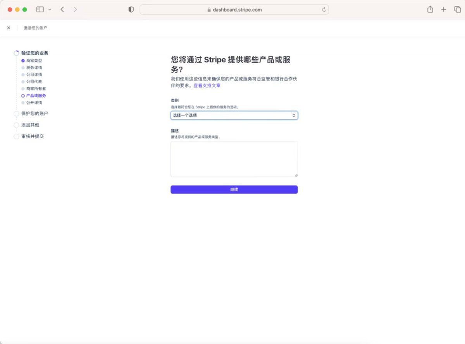
Task: Open the privacy shield icon
Action: (131, 10)
